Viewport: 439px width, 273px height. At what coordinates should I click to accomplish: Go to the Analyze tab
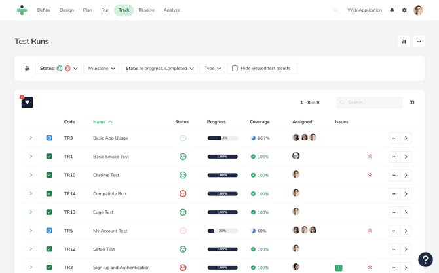coord(172,10)
